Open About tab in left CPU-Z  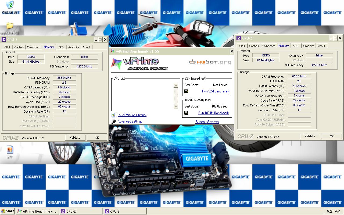pyautogui.click(x=87, y=47)
